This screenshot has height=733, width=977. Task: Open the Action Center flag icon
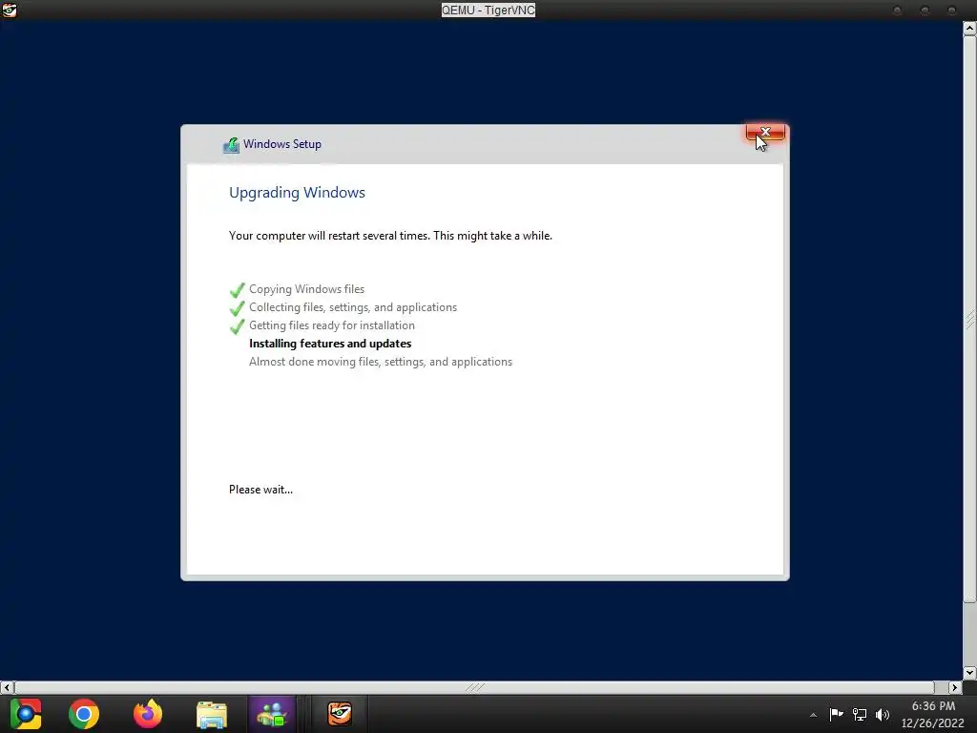point(836,714)
